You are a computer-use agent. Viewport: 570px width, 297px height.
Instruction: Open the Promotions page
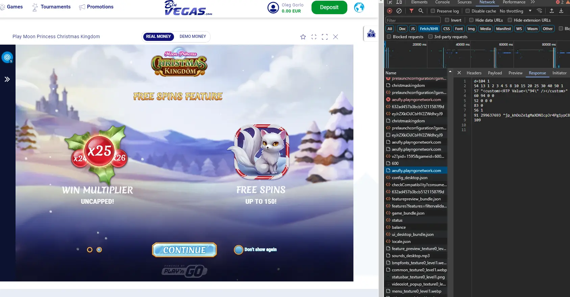tap(96, 7)
